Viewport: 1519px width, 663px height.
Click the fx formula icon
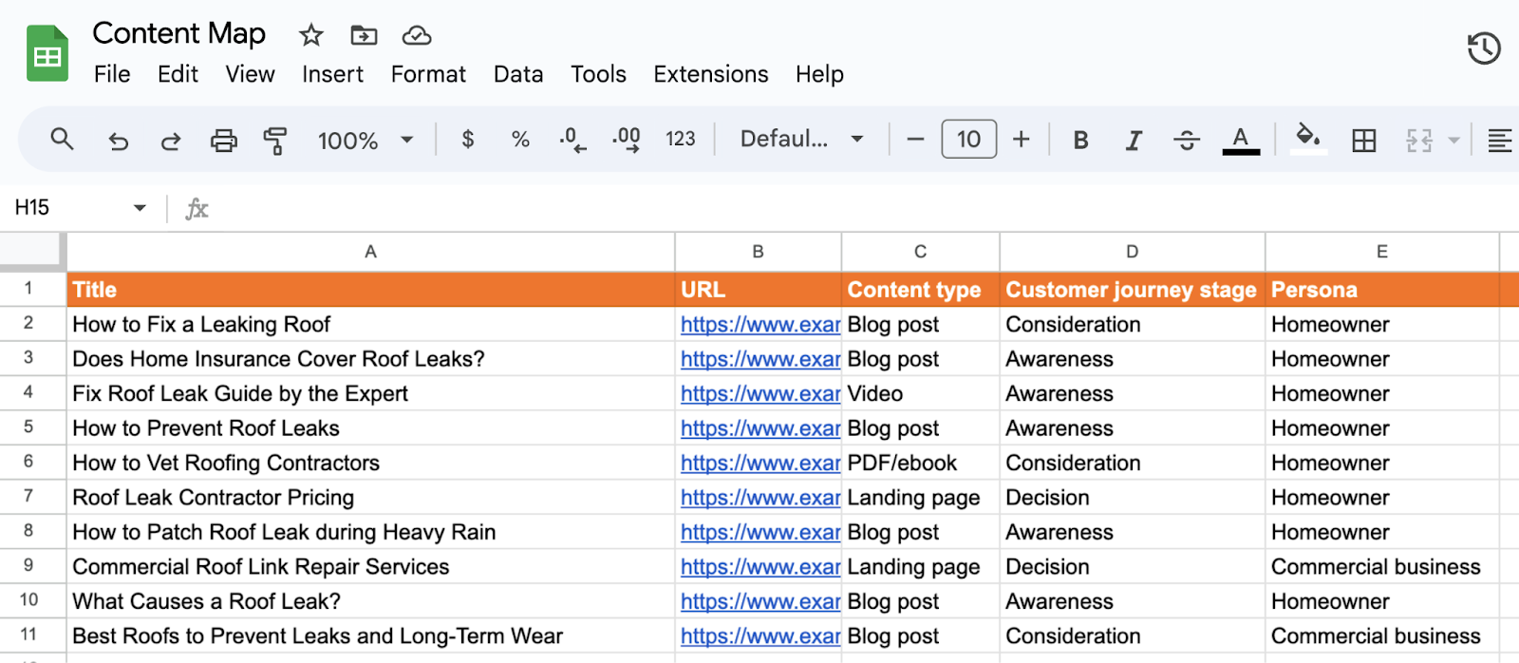click(197, 209)
